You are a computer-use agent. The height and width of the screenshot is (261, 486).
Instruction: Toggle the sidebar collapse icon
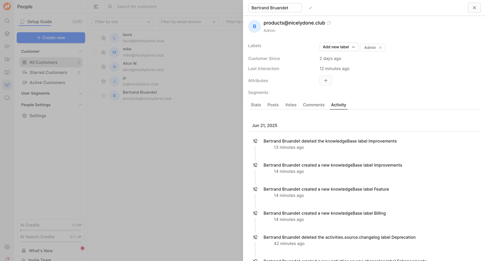(x=96, y=6)
